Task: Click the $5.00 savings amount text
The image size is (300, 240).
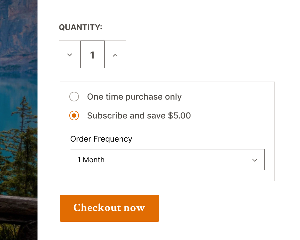Action: 179,116
